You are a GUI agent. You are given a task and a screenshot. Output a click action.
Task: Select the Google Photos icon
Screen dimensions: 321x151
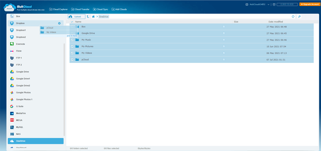12,92
